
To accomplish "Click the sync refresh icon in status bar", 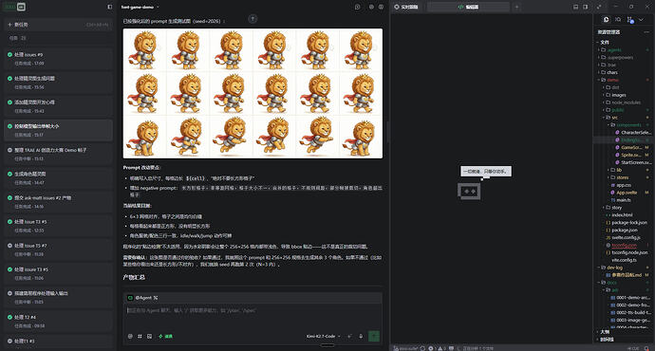I will [x=422, y=348].
